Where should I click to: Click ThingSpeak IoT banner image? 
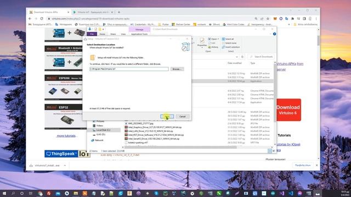[x=67, y=154]
